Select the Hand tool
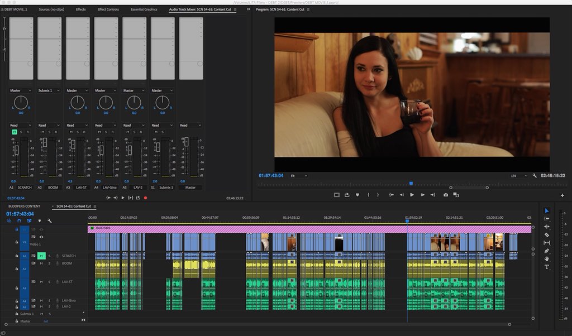This screenshot has height=336, width=572. 546,259
